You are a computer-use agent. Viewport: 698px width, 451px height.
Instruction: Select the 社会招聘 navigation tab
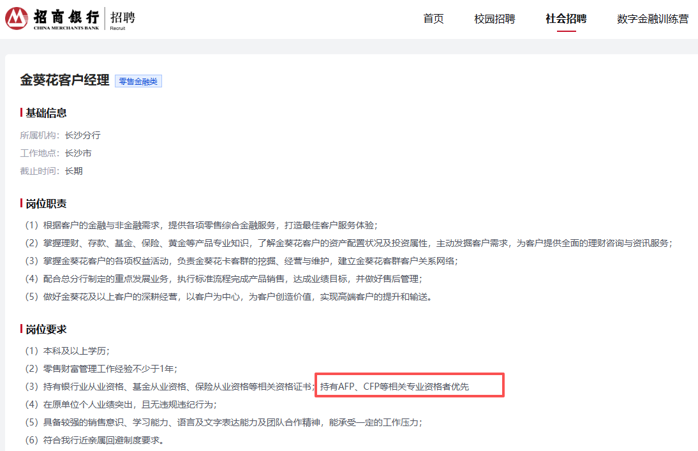click(x=566, y=18)
